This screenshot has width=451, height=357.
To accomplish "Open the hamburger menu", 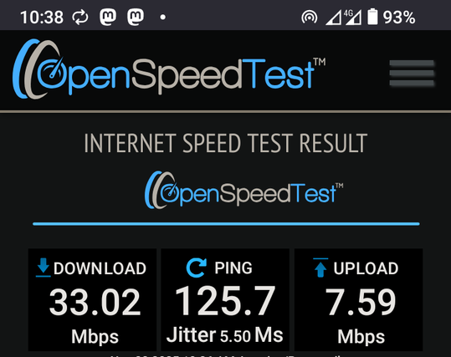I will point(412,73).
